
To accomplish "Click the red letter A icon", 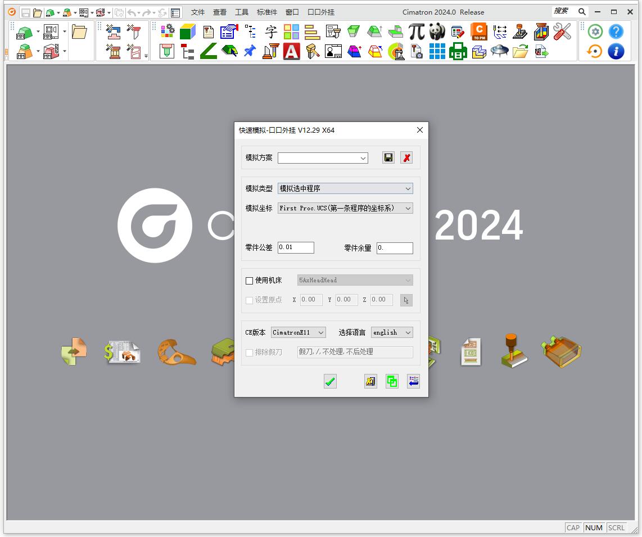I will pos(291,52).
